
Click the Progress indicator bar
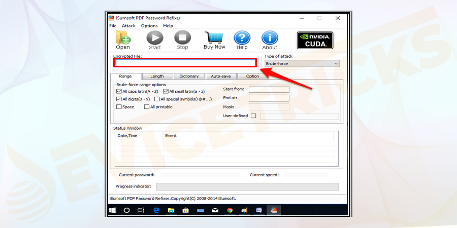click(x=247, y=186)
